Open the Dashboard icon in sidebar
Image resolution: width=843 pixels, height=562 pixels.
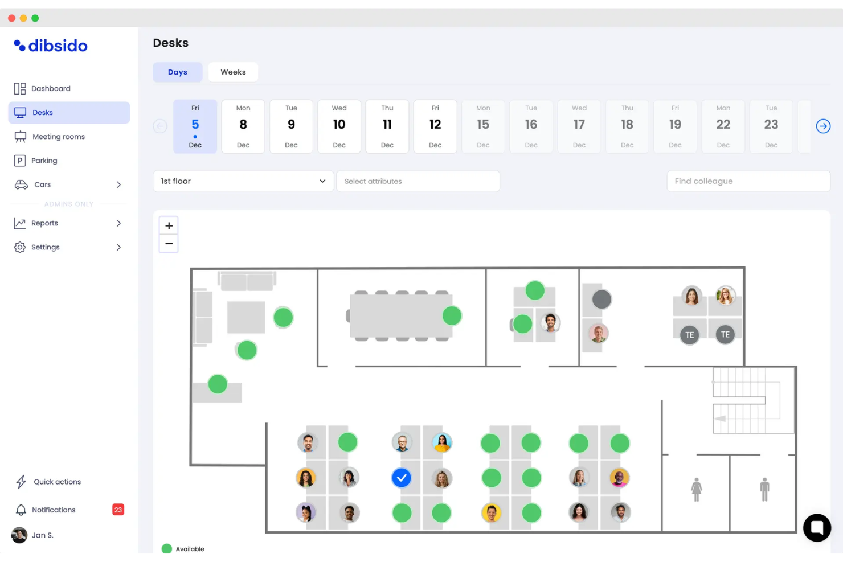click(20, 88)
